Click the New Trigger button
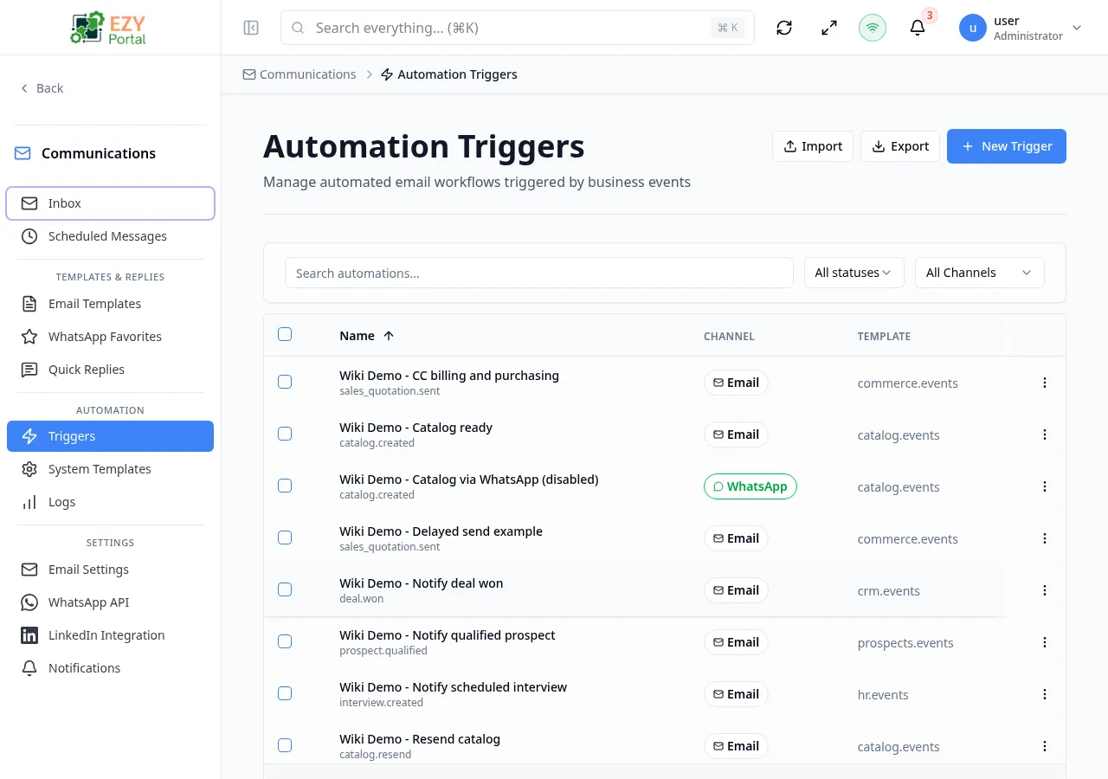 [1007, 146]
